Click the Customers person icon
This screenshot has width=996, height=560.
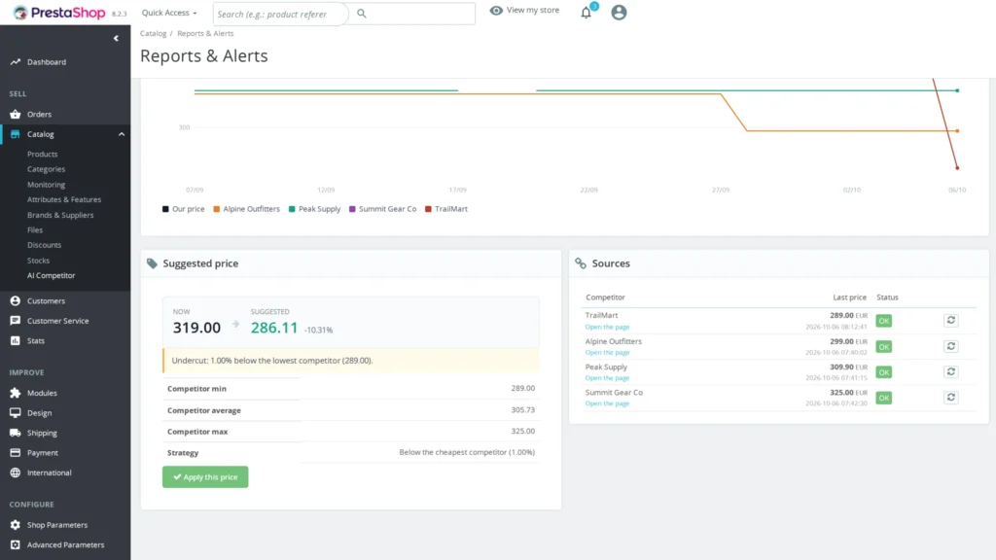click(16, 301)
